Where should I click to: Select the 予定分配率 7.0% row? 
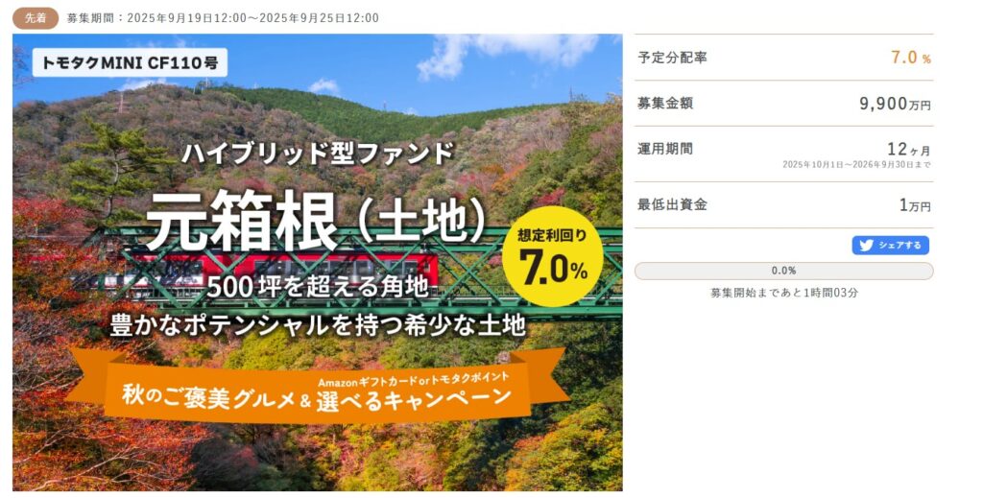point(783,57)
